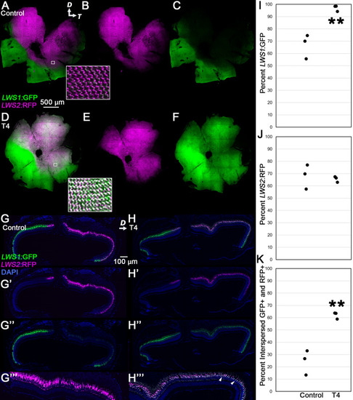Click the magenta LWS2:RFP legend label near panel A

pyautogui.click(x=19, y=105)
